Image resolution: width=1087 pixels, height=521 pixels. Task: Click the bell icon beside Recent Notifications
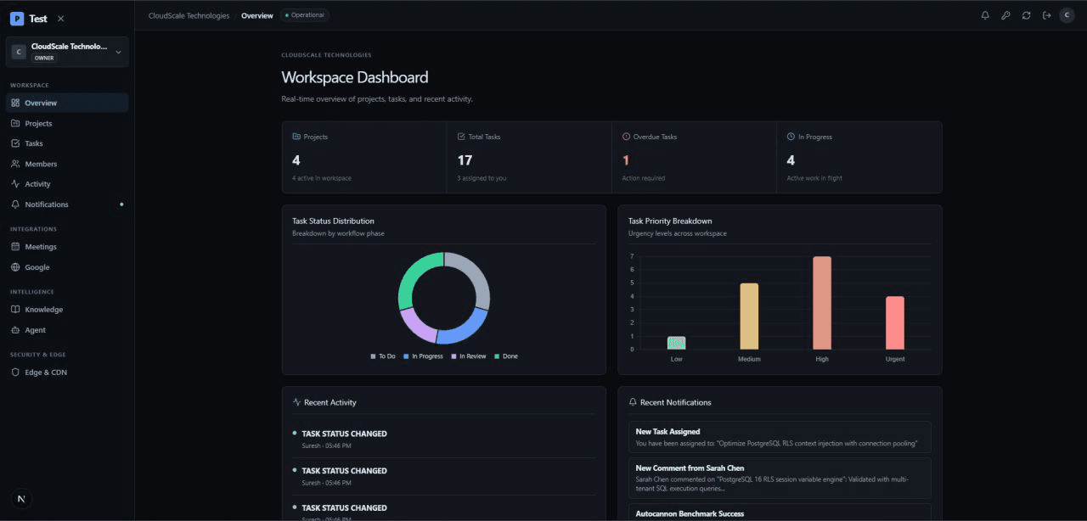tap(633, 402)
